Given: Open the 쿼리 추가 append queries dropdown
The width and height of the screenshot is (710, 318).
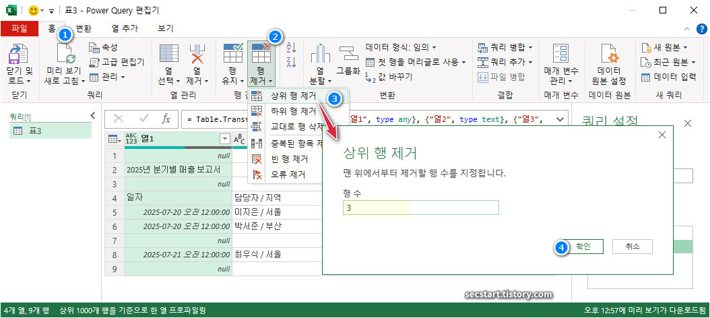Looking at the screenshot, I should coord(505,62).
